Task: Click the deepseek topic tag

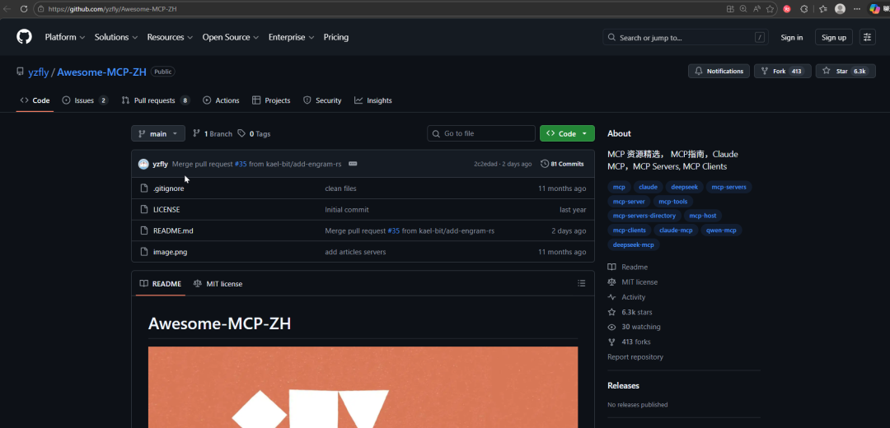Action: (684, 187)
